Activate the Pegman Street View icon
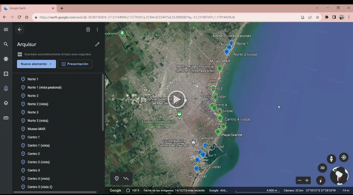353x195 pixels. 331,159
